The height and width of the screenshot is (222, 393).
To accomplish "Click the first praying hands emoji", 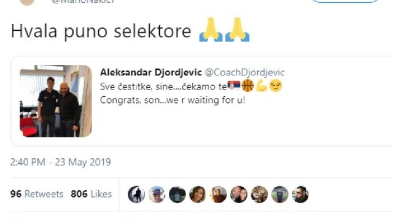I will coord(211,30).
